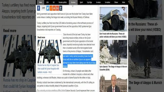Open Don't truck with the Russians link
The width and height of the screenshot is (164, 92).
coord(113,35)
